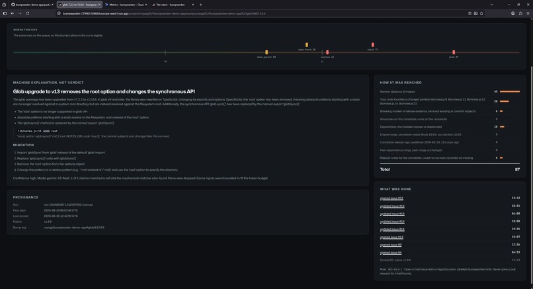Close the bumpwarden-demo-app GitHub tab
The image size is (533, 289).
[52, 5]
